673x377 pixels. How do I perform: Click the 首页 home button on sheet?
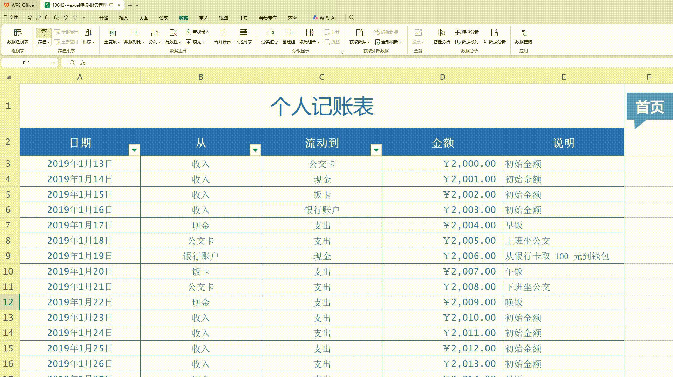click(650, 107)
